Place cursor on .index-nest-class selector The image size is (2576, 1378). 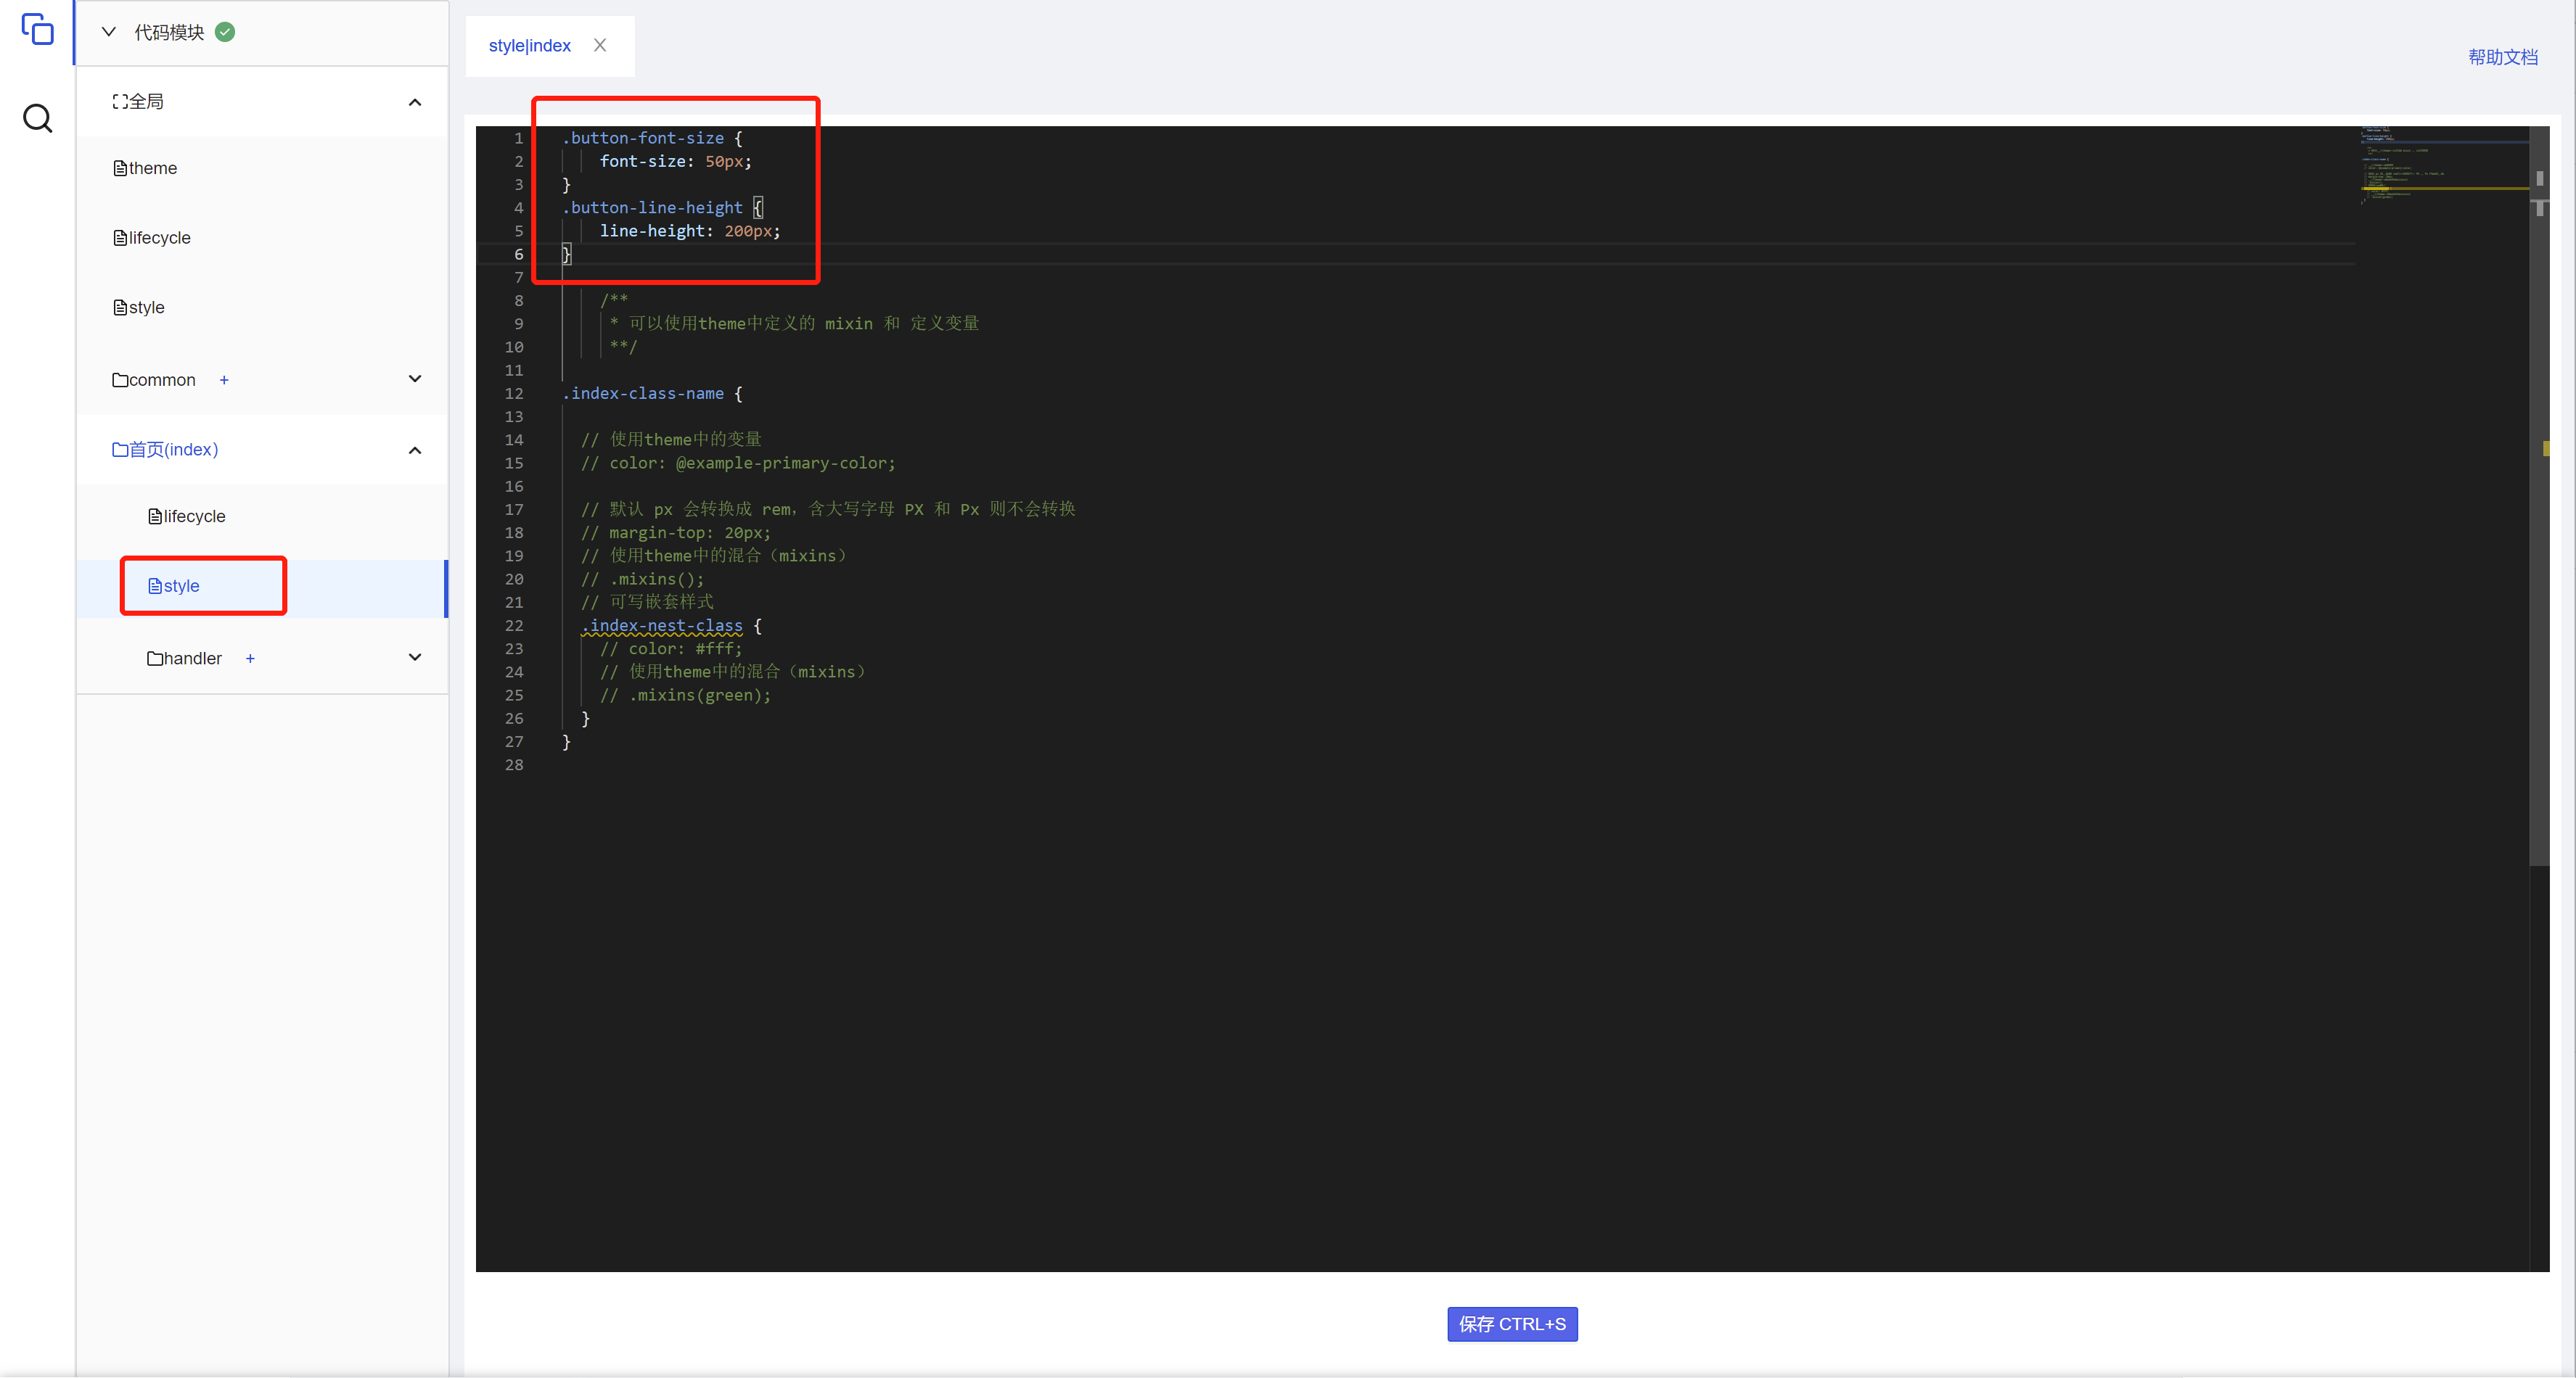pos(662,626)
